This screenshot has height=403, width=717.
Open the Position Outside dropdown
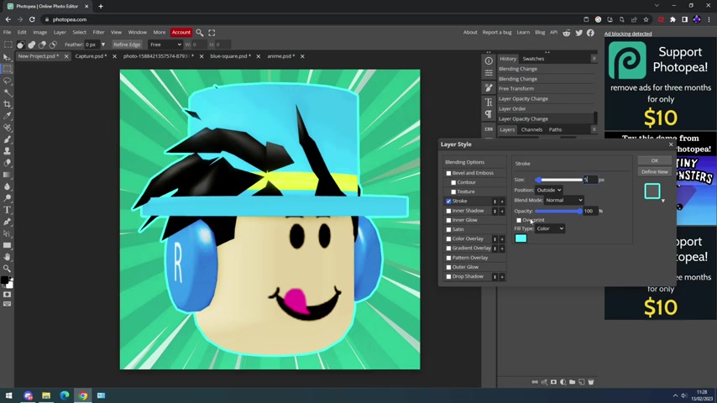coord(549,190)
